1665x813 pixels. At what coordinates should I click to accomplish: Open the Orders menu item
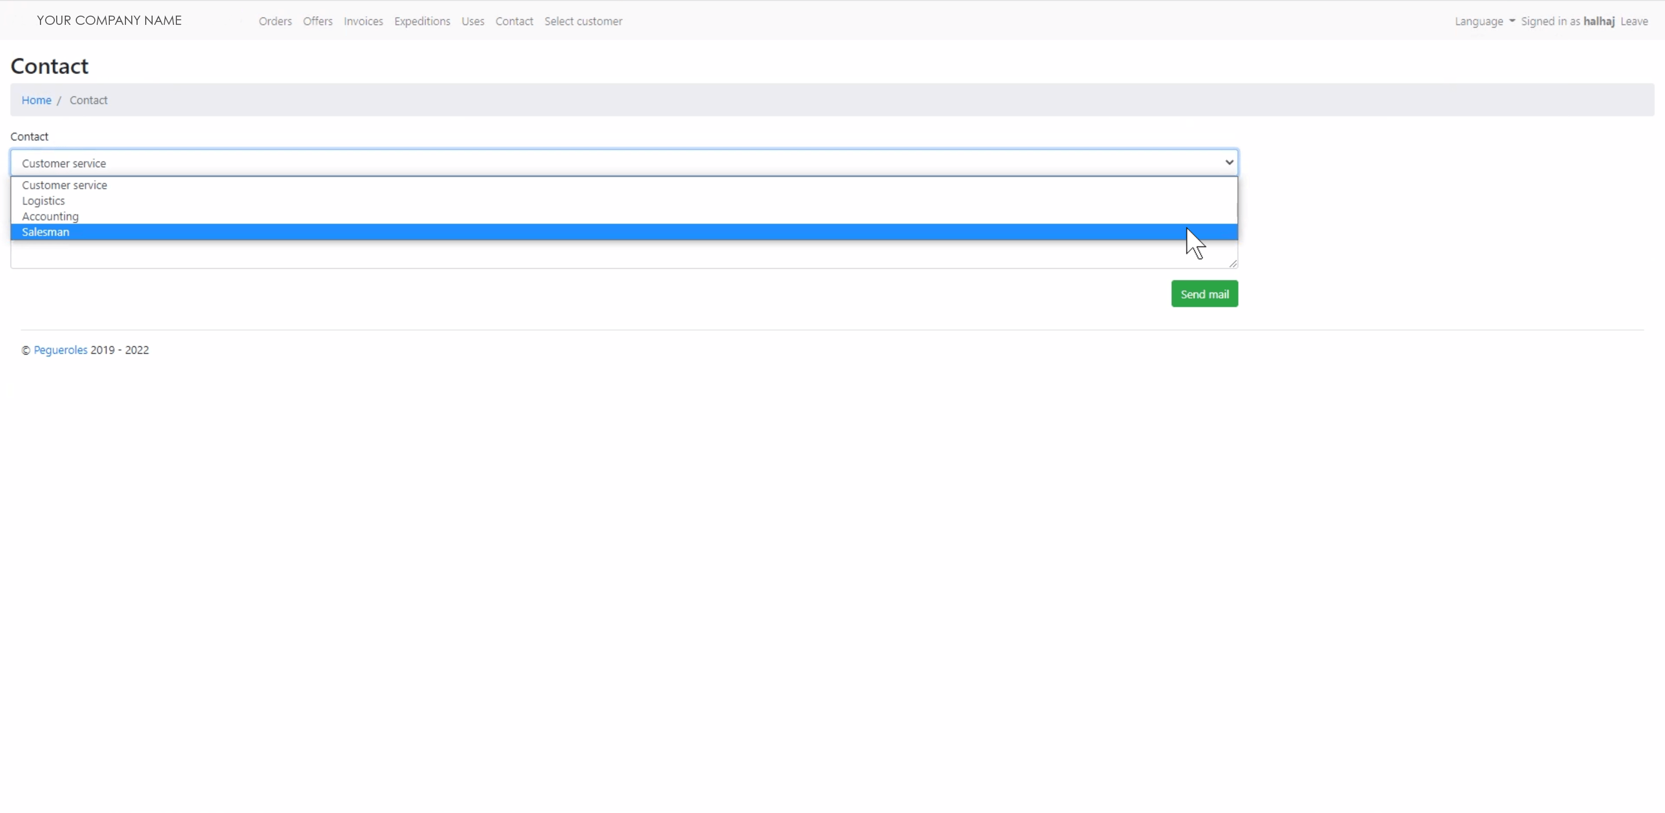[275, 21]
